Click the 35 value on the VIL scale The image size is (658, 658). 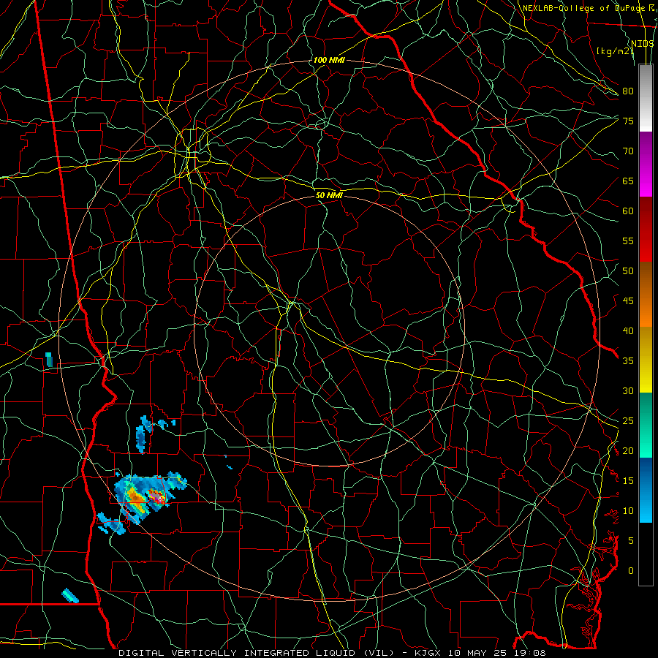tap(628, 361)
